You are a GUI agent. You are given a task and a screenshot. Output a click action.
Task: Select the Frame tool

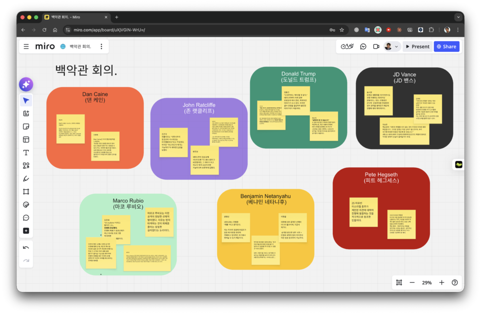26,191
